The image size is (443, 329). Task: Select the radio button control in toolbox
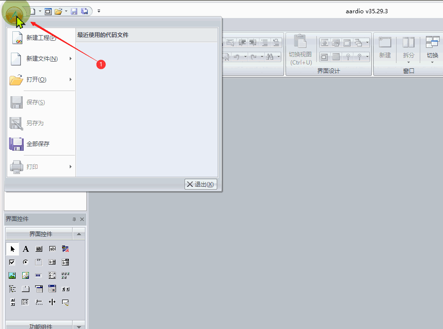(x=26, y=262)
